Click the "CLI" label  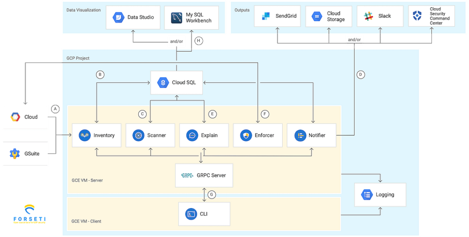(x=204, y=214)
